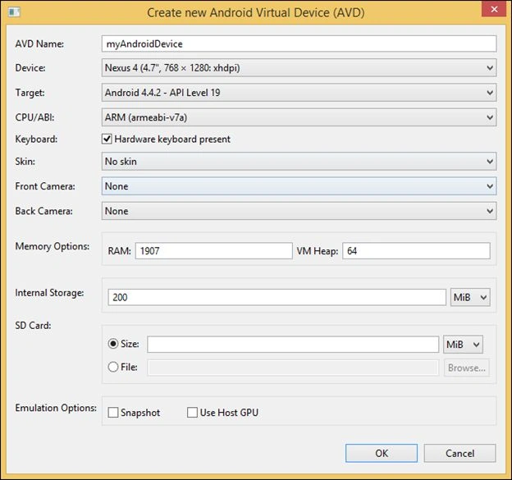Click the OK button
512x480 pixels.
[x=382, y=453]
